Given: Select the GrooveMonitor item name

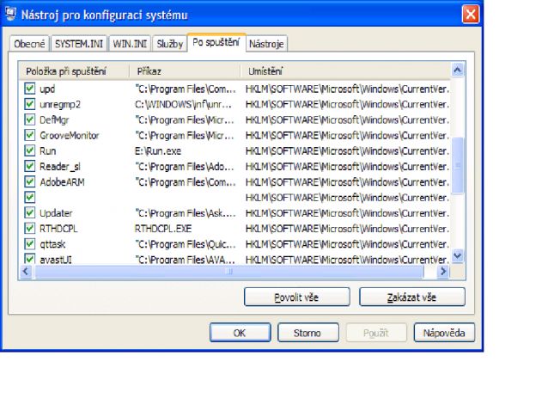Looking at the screenshot, I should (x=70, y=136).
